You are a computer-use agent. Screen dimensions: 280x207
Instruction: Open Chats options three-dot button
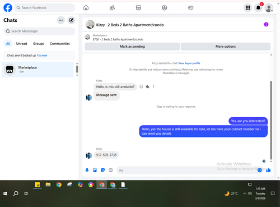point(61,20)
